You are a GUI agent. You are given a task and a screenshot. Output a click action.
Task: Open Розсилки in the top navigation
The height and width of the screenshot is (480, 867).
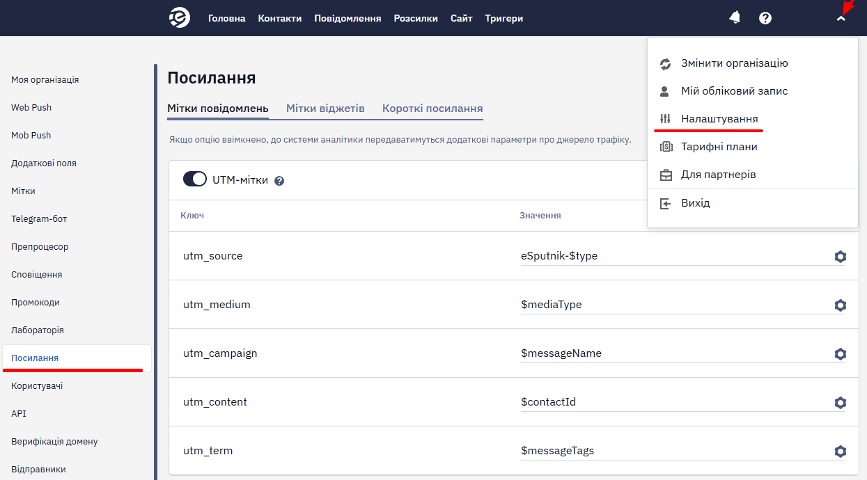(x=416, y=18)
